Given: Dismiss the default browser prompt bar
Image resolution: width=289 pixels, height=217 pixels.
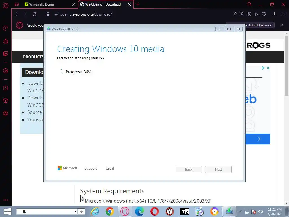Looking at the screenshot, I should tap(282, 25).
